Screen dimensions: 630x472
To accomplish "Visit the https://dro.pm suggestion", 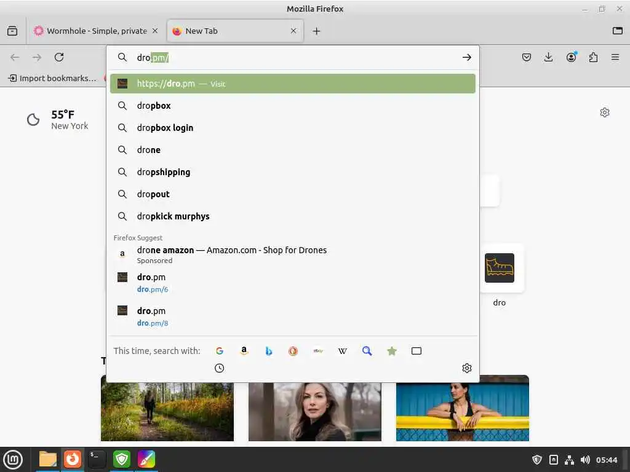I will pos(292,84).
